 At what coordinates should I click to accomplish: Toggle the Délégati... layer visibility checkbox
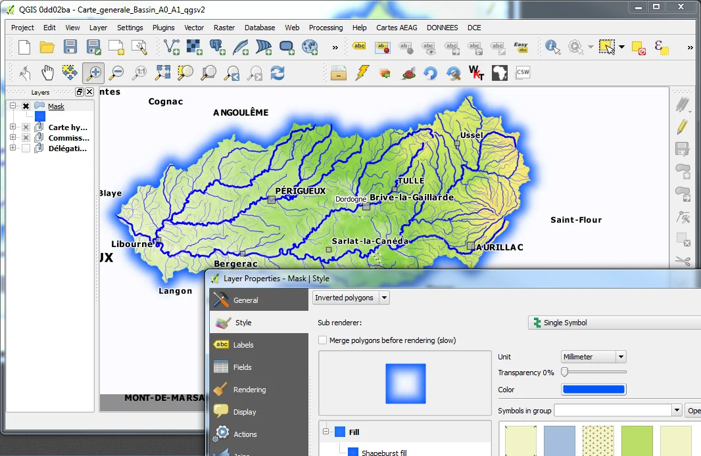pyautogui.click(x=26, y=148)
